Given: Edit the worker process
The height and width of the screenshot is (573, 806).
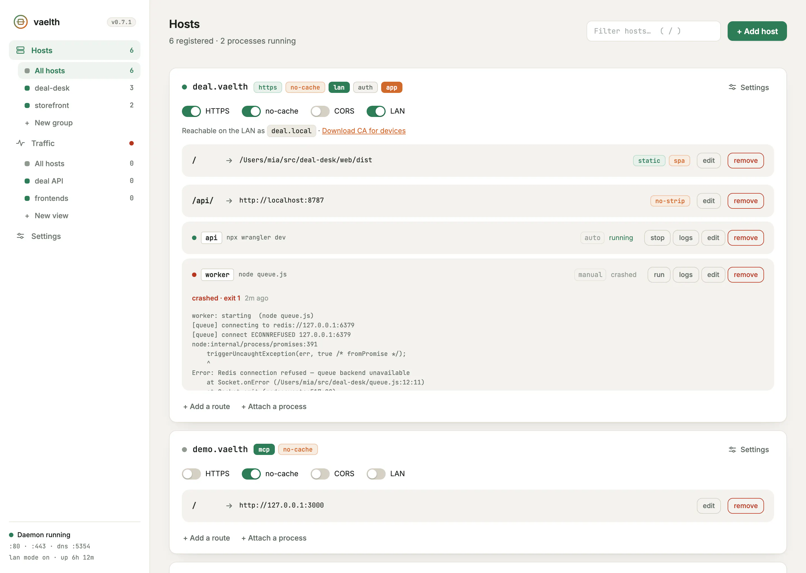Looking at the screenshot, I should pyautogui.click(x=713, y=275).
